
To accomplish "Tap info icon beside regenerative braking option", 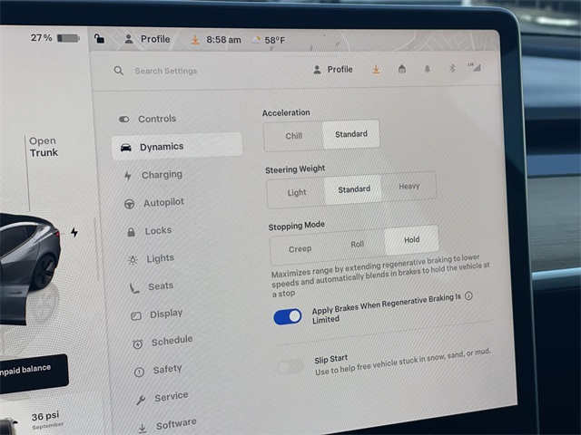I will [468, 296].
